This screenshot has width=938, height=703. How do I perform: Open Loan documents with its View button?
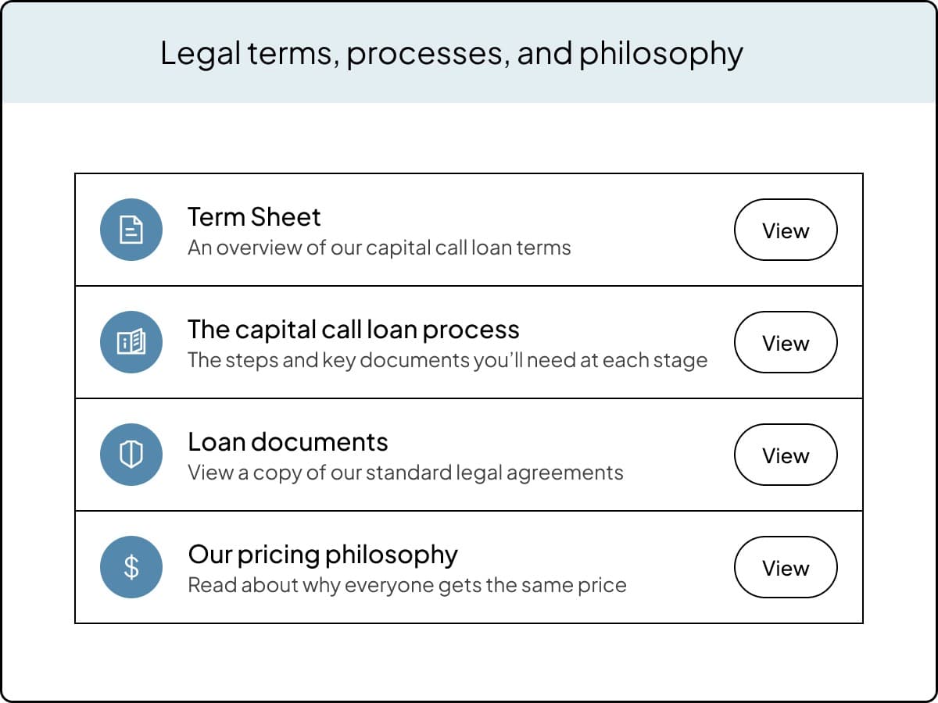tap(786, 455)
